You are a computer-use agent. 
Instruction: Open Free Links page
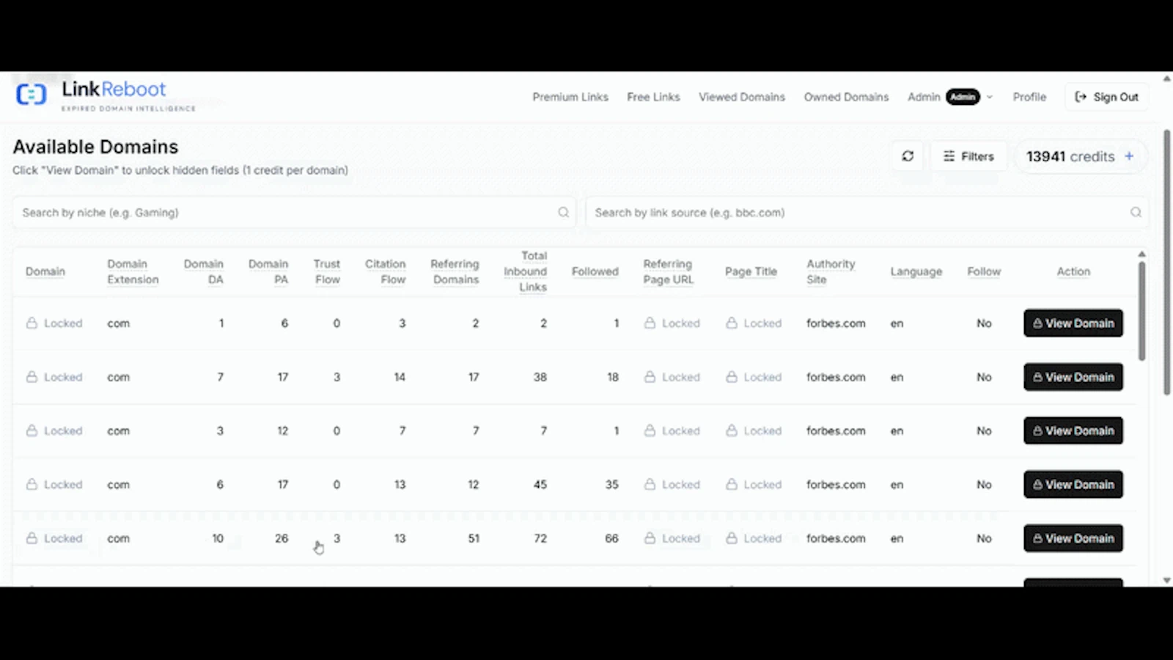[653, 97]
